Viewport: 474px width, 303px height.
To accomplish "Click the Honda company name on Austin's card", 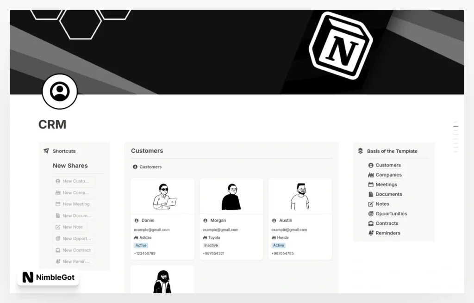I will tap(283, 238).
